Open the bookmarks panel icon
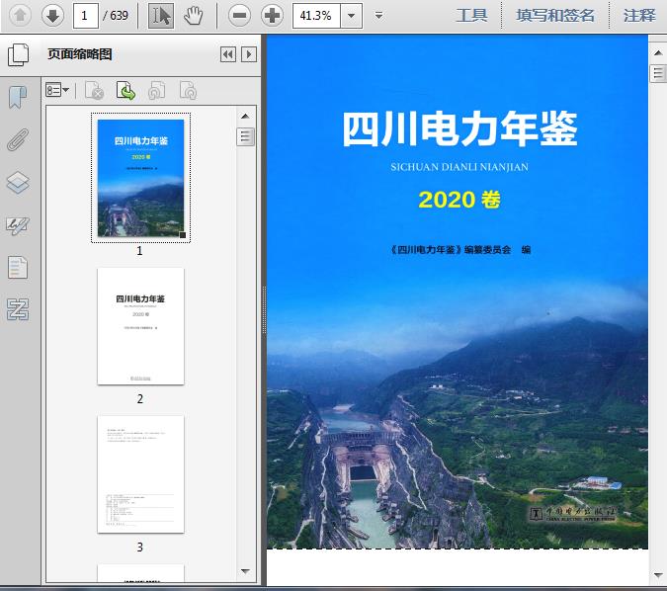This screenshot has width=667, height=591. tap(18, 98)
